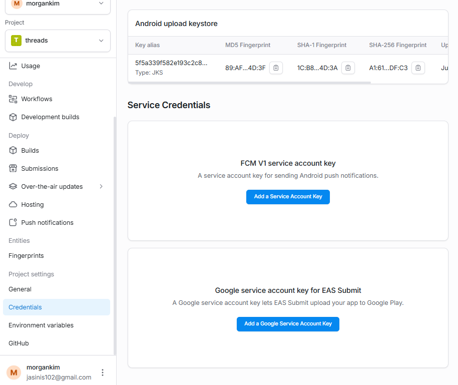Click the Type: JKS label
The height and width of the screenshot is (385, 458).
[x=149, y=73]
